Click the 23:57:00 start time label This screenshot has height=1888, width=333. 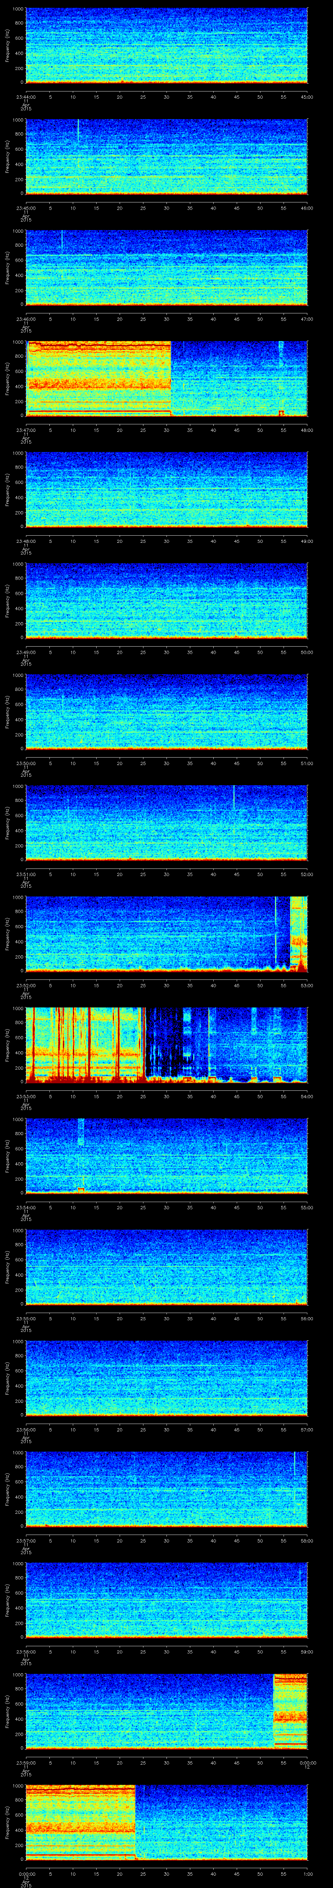pos(26,1540)
